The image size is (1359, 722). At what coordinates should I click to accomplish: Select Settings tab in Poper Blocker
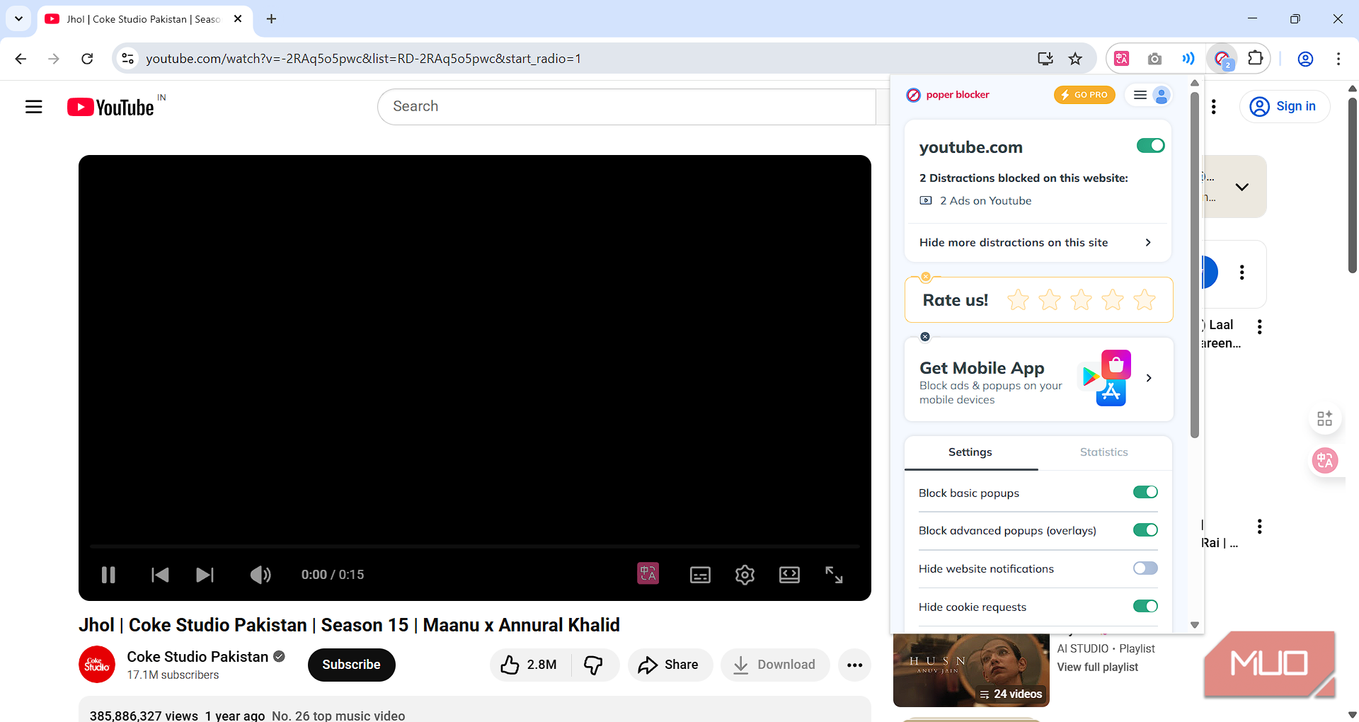tap(970, 452)
